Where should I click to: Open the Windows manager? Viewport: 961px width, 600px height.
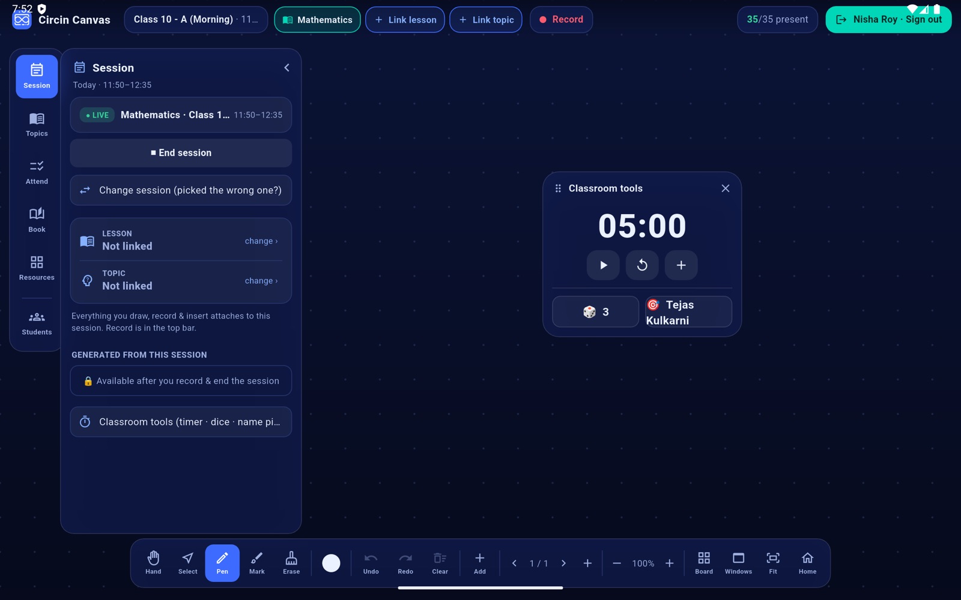(738, 563)
